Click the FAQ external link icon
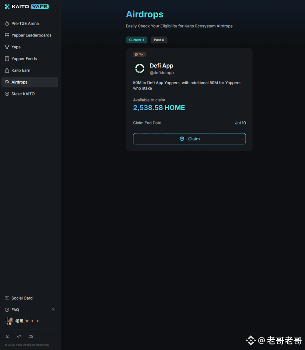305x350 pixels. pyautogui.click(x=53, y=310)
